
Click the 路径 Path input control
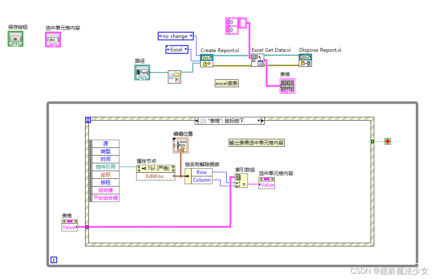[142, 72]
